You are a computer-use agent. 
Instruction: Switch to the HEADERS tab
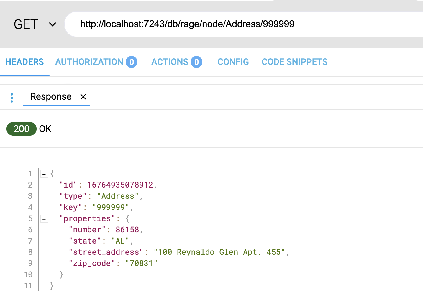pos(24,62)
